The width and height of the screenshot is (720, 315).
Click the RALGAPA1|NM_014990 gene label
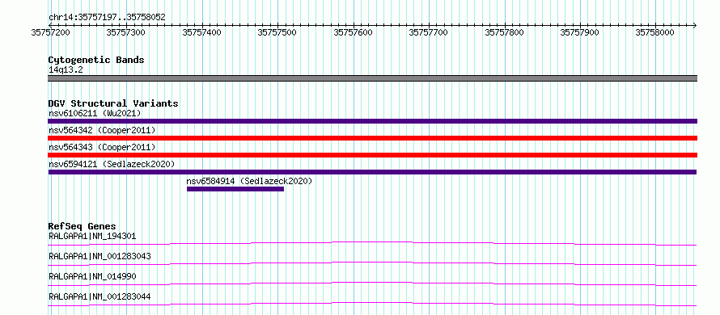92,276
